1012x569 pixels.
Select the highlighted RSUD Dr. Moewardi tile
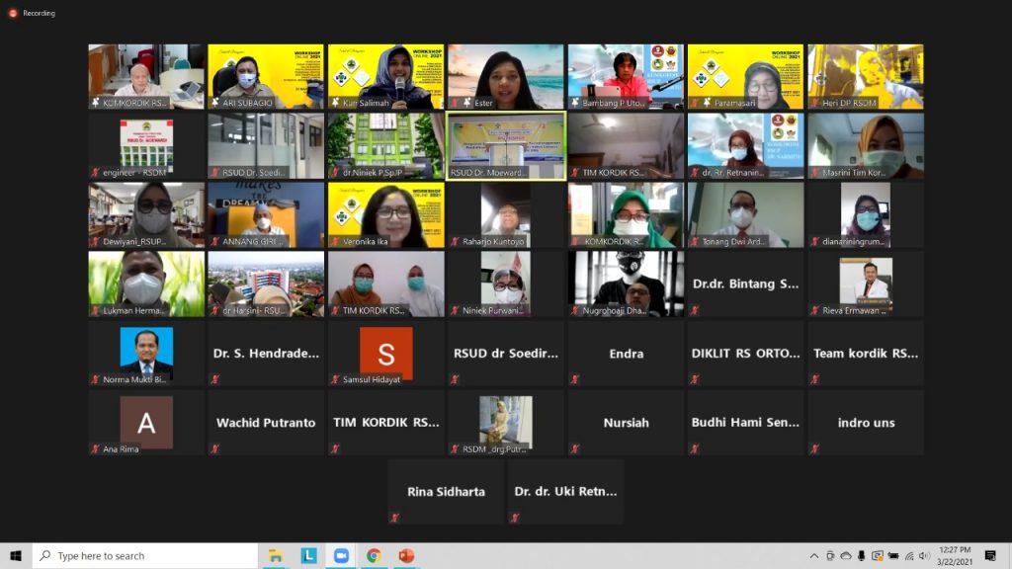506,145
